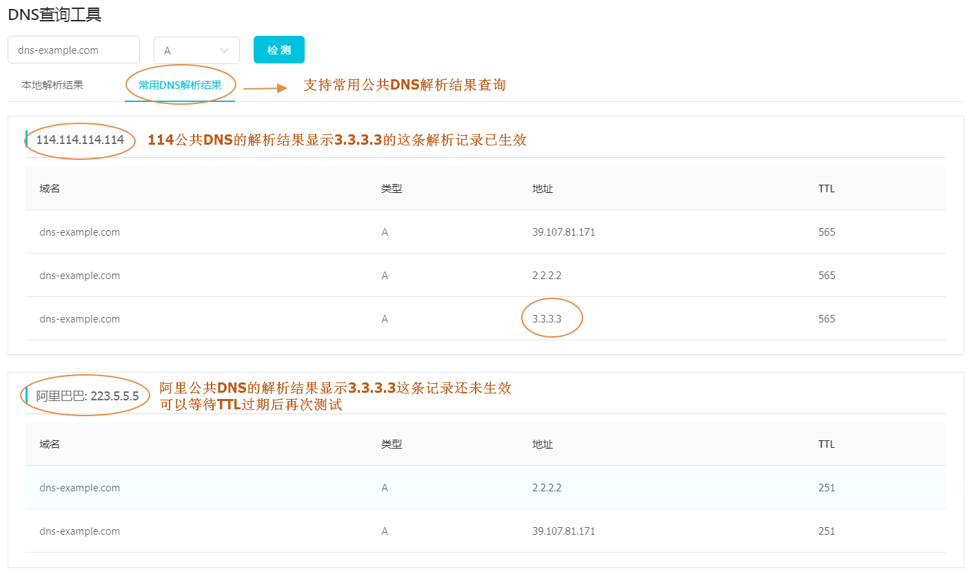
Task: Click the 39.107.81.171 address in 114 table
Action: coord(564,232)
